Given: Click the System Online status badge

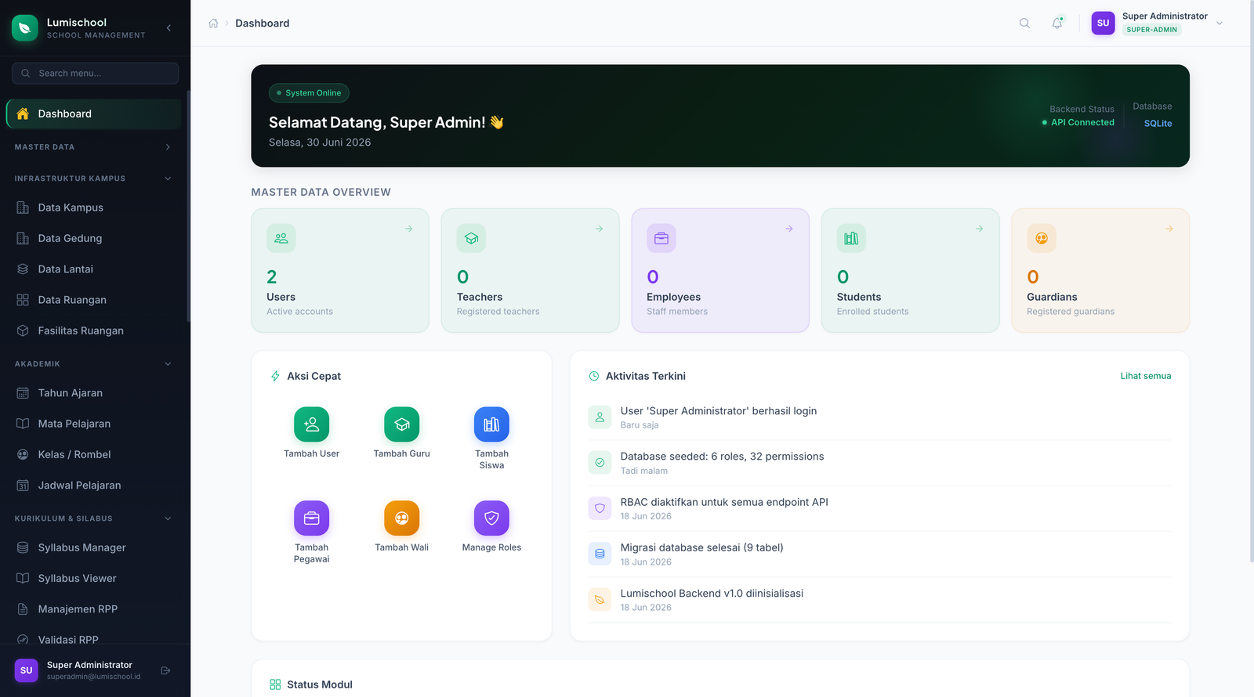Looking at the screenshot, I should [x=309, y=93].
